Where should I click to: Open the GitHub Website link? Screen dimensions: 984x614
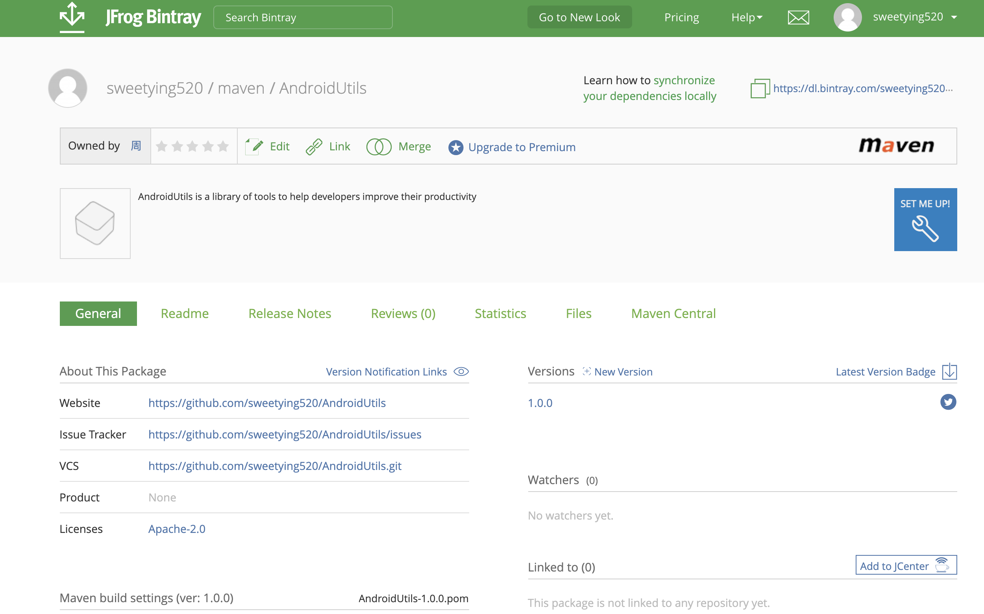(x=267, y=403)
